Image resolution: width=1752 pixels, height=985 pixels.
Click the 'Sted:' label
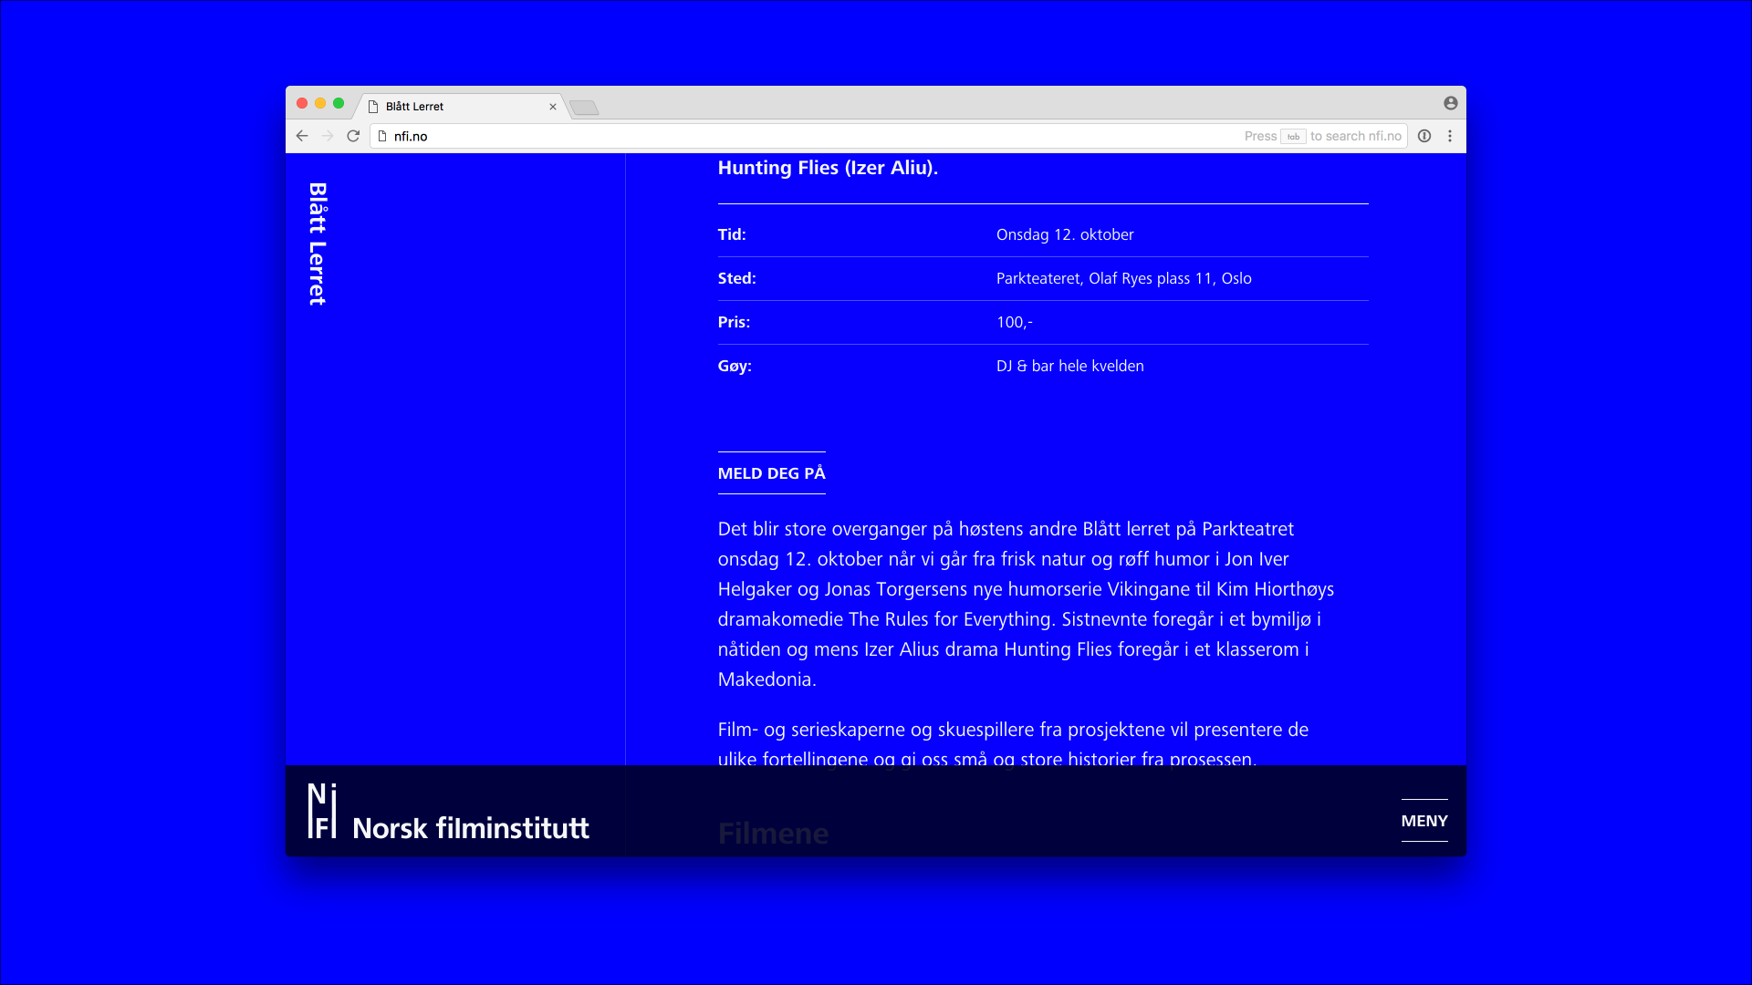(737, 278)
